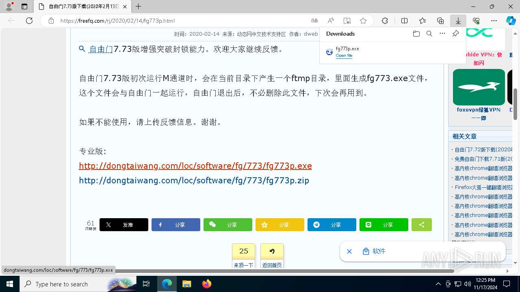Click taskbar search box
The height and width of the screenshot is (292, 520).
click(x=78, y=284)
